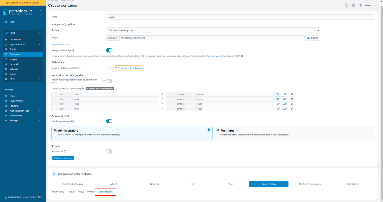Open the help question-mark icon in header
The width and height of the screenshot is (383, 202).
[x=353, y=6]
